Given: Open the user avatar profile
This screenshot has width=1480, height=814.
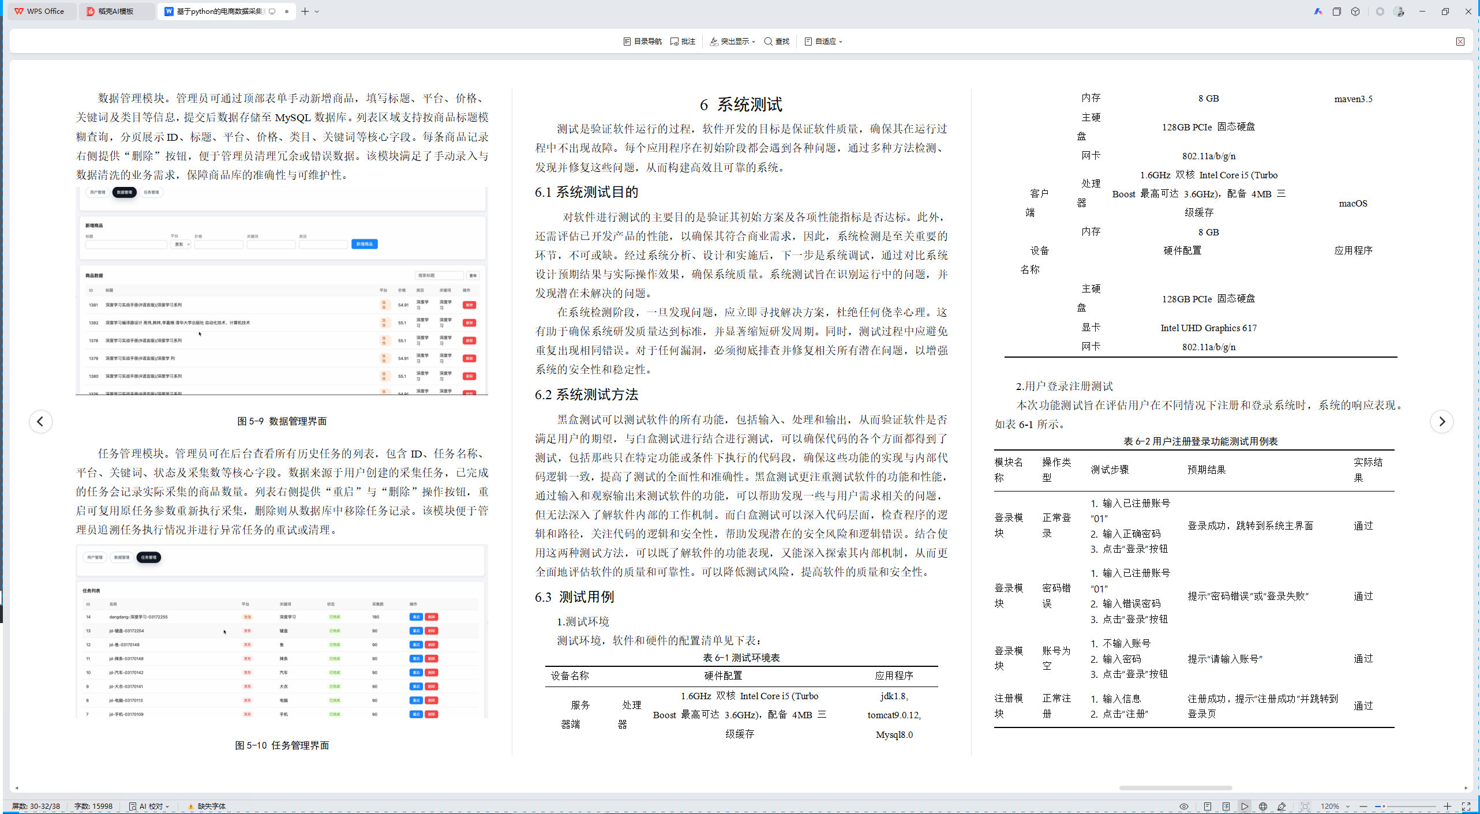Looking at the screenshot, I should (1399, 12).
